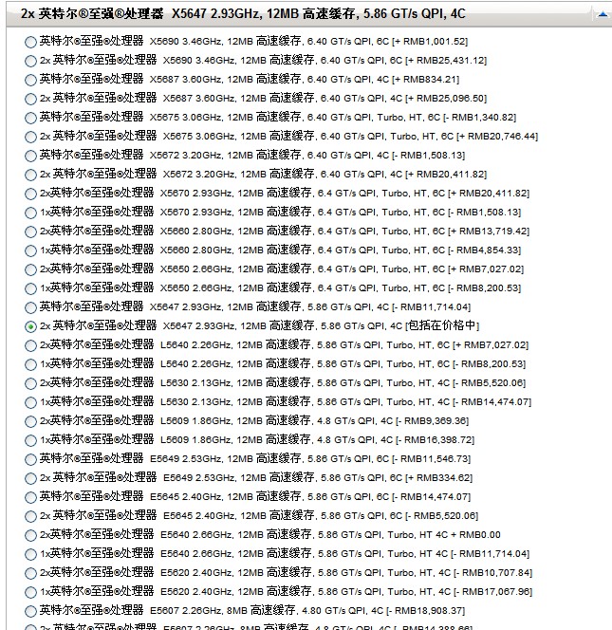Select single E5607 2.26GHz 8MB (-RMB18,908.37)
Screen dimensions: 612x630
[30, 612]
